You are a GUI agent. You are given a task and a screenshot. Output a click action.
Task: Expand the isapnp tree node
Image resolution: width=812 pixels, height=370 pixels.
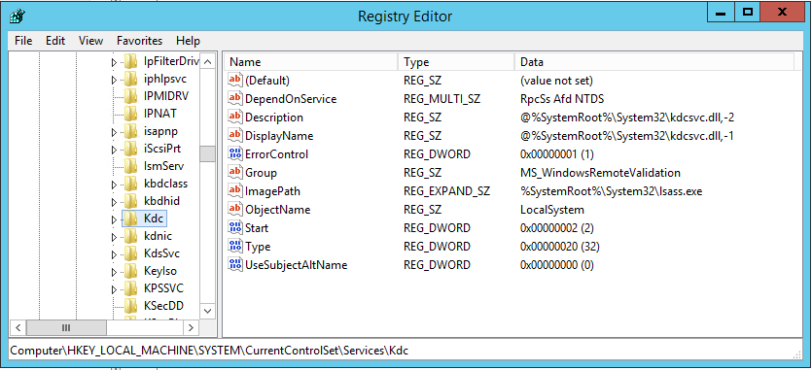tap(115, 132)
